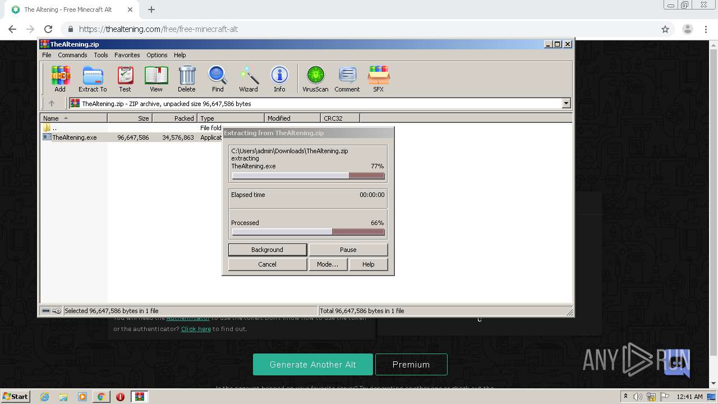Cancel the extraction
This screenshot has width=718, height=404.
click(268, 264)
